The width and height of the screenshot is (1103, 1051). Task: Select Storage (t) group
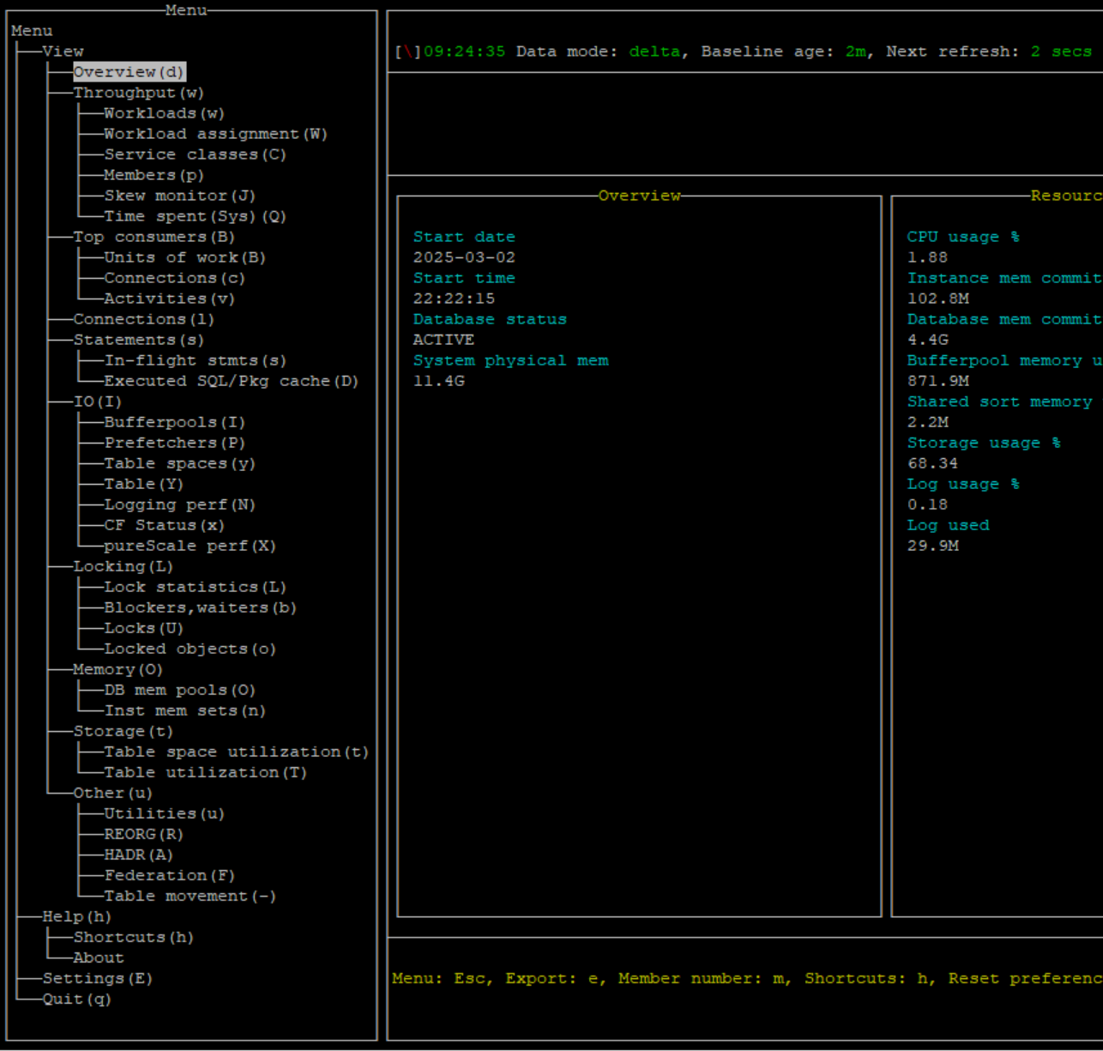[x=124, y=731]
